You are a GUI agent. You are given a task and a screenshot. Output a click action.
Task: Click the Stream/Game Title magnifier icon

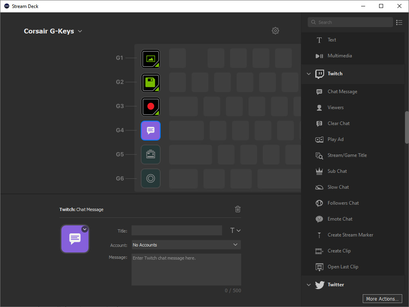[319, 156]
